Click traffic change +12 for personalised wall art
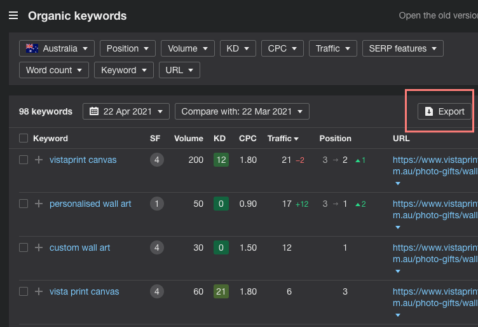 (x=302, y=204)
